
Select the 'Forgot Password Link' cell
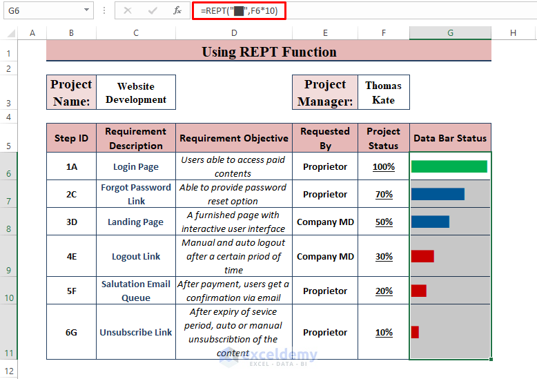(136, 194)
